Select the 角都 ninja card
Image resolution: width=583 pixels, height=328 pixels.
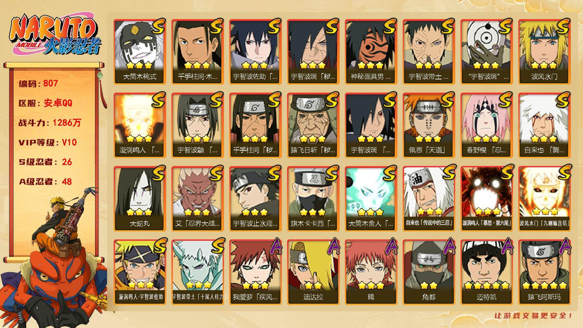(x=429, y=272)
